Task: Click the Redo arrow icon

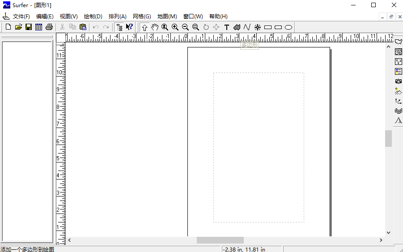Action: 106,27
